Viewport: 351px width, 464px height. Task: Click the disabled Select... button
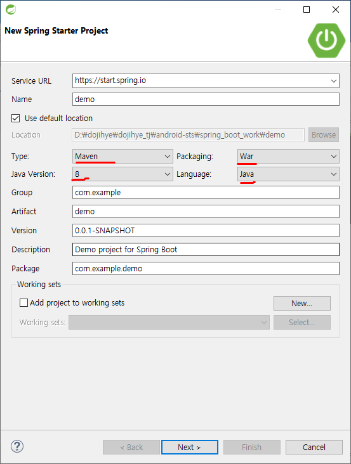tap(302, 322)
